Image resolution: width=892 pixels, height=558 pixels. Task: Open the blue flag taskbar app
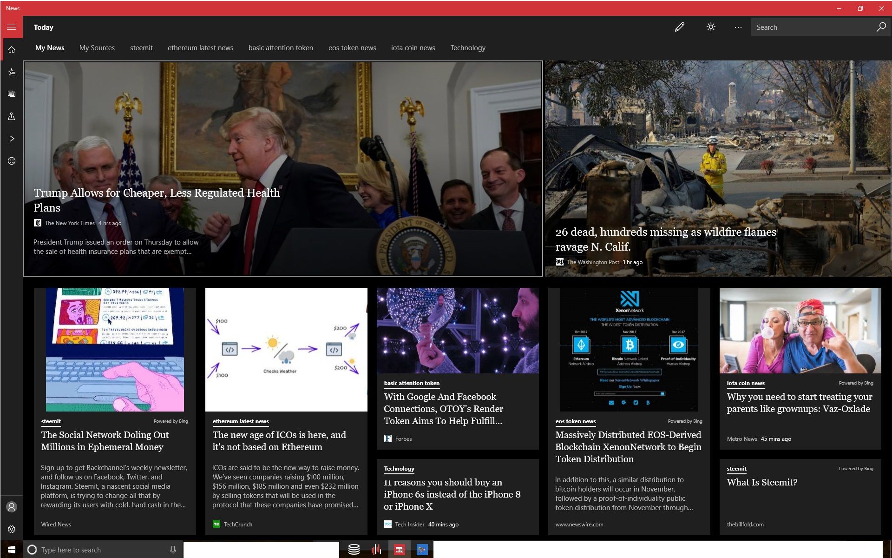(422, 550)
